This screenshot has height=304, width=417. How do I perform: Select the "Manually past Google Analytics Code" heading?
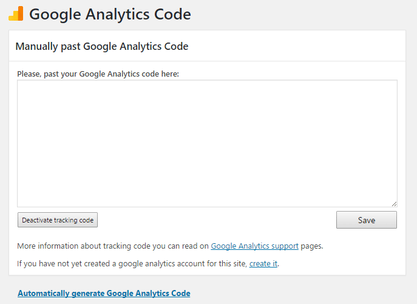(x=102, y=46)
